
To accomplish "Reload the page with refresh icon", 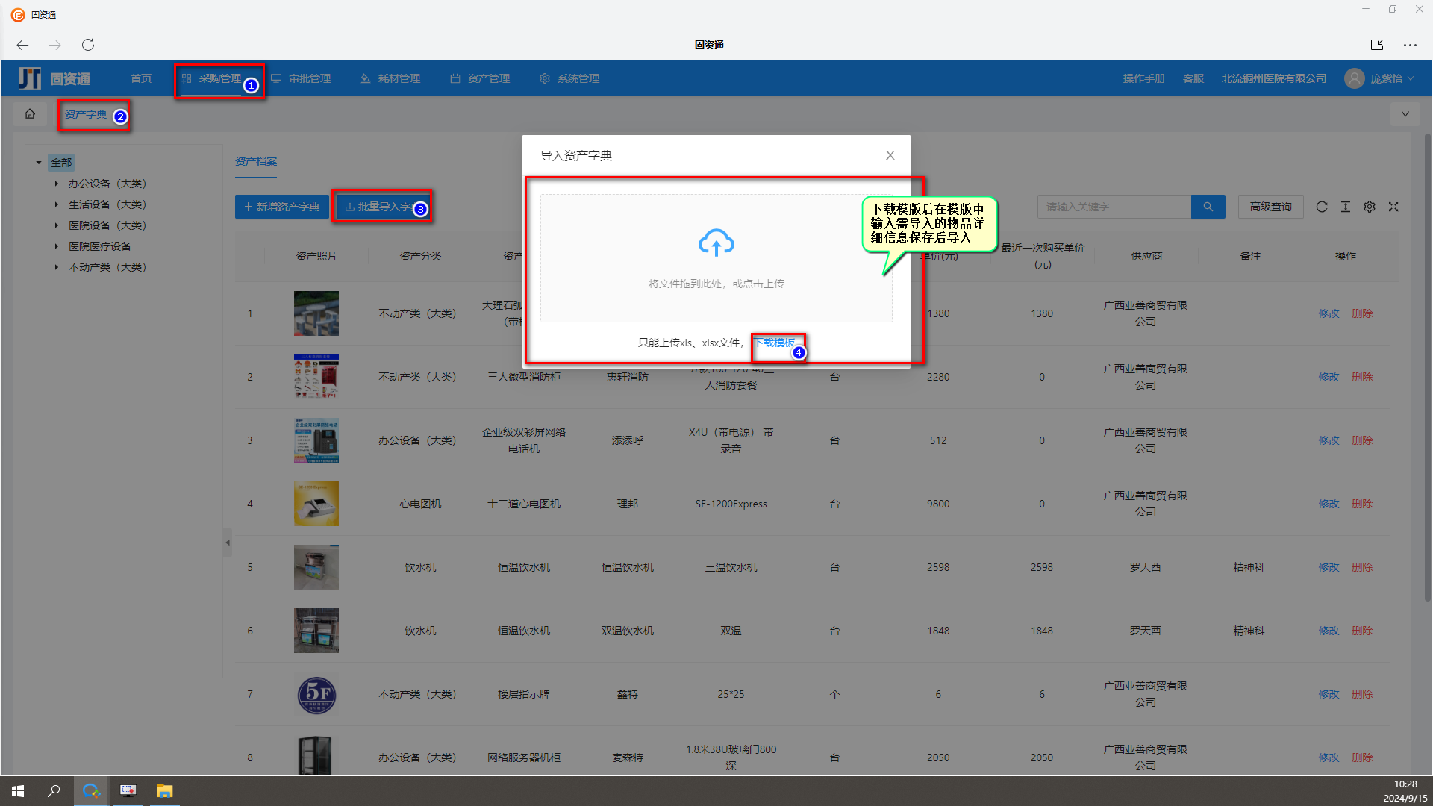I will (88, 45).
